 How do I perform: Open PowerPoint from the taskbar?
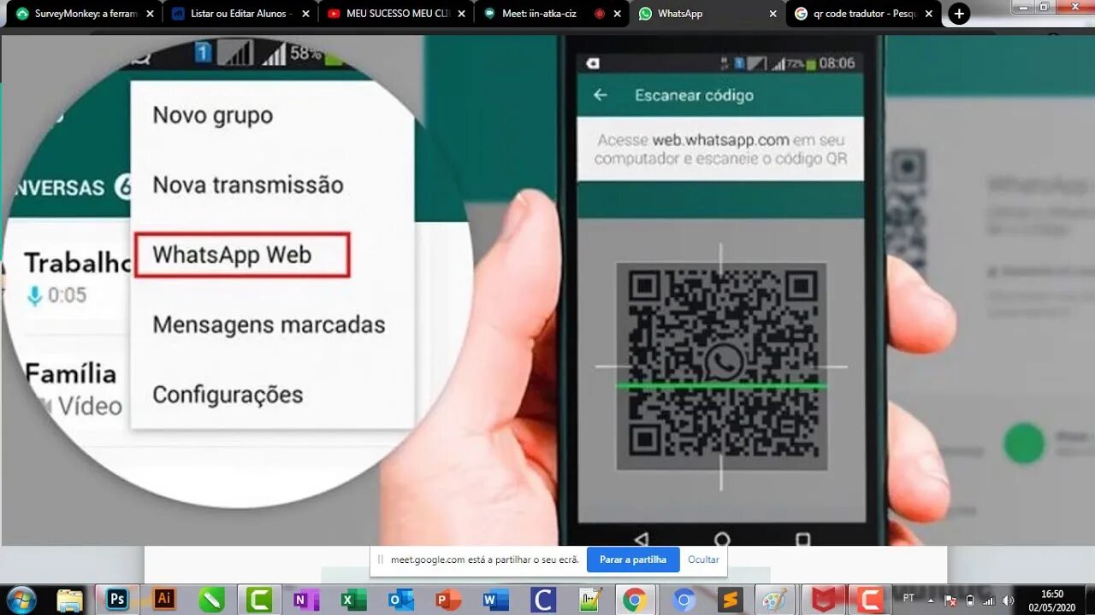[447, 600]
